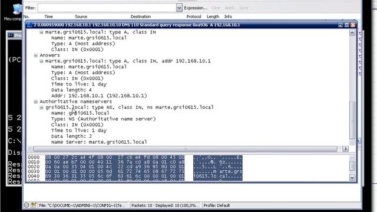Screen dimensions: 377x212
Task: Click the packet details vertical scrollbar thumb
Action: click(x=352, y=120)
